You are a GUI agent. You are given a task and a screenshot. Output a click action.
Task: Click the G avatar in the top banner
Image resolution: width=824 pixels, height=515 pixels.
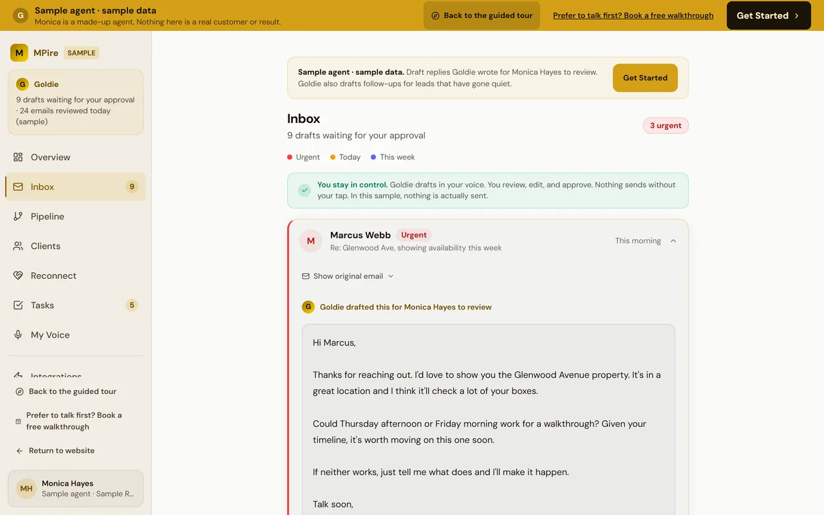(x=21, y=15)
